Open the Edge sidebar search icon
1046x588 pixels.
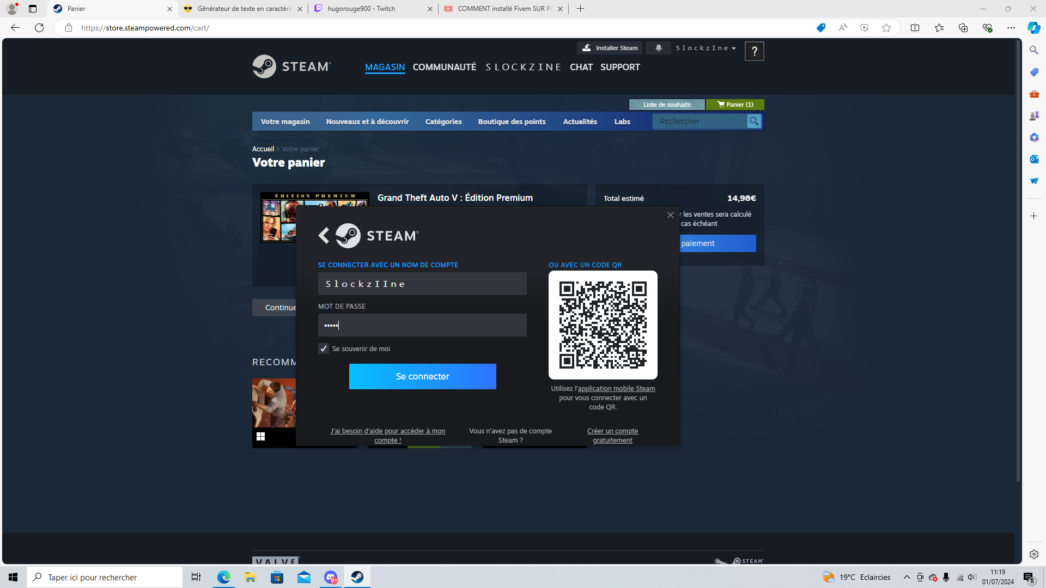1033,50
